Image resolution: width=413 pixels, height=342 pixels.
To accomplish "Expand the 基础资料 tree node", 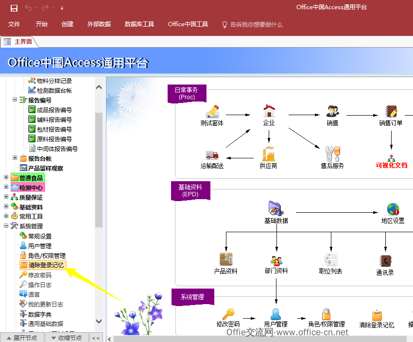I will point(6,206).
